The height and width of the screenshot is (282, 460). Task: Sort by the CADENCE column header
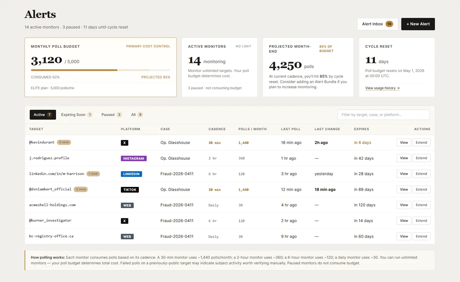coord(217,129)
